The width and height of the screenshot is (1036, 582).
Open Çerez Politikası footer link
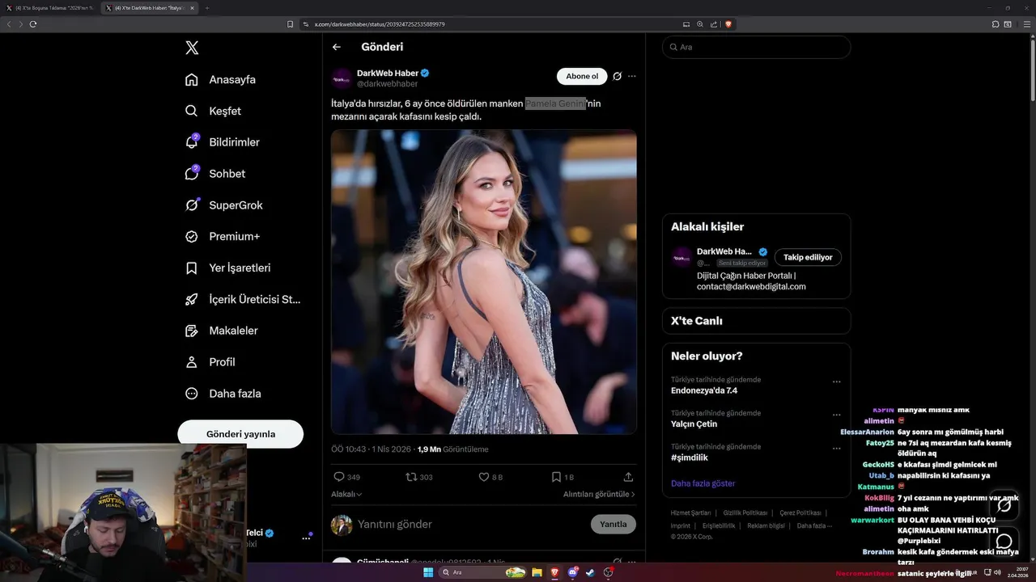point(800,512)
